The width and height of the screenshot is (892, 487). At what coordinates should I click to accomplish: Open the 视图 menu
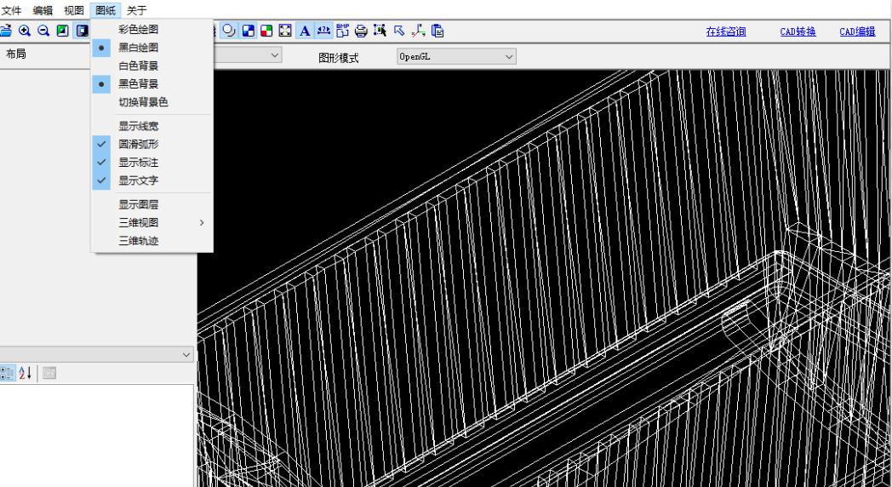pos(74,10)
